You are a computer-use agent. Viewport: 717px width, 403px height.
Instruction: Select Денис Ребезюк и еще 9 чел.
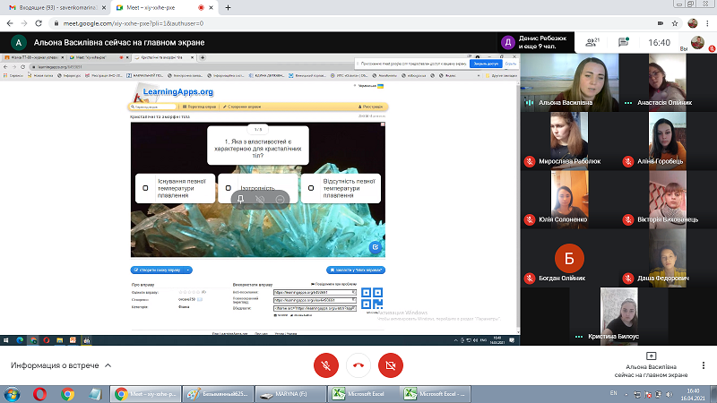(536, 42)
